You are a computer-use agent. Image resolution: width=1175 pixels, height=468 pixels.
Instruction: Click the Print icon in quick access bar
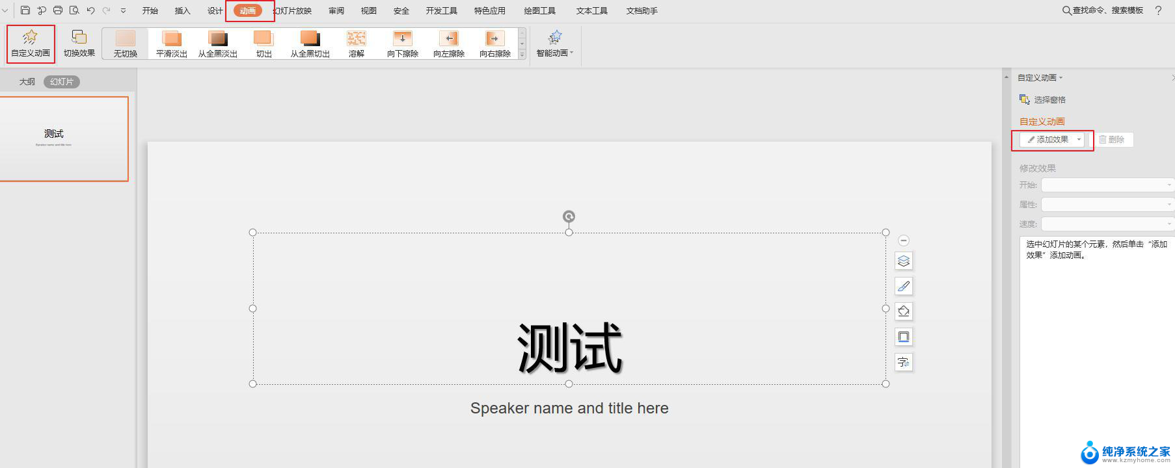tap(58, 10)
